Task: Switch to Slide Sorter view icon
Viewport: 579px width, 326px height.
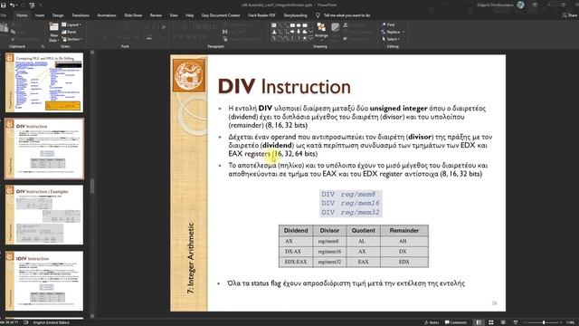Action: click(x=491, y=322)
